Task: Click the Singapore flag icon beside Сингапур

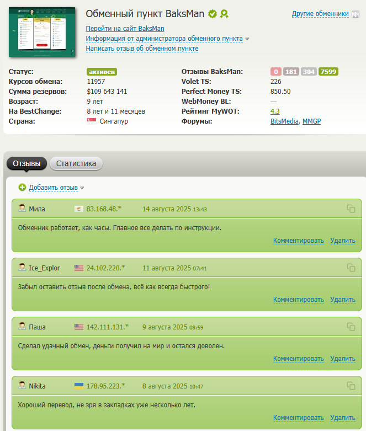Action: pyautogui.click(x=92, y=121)
